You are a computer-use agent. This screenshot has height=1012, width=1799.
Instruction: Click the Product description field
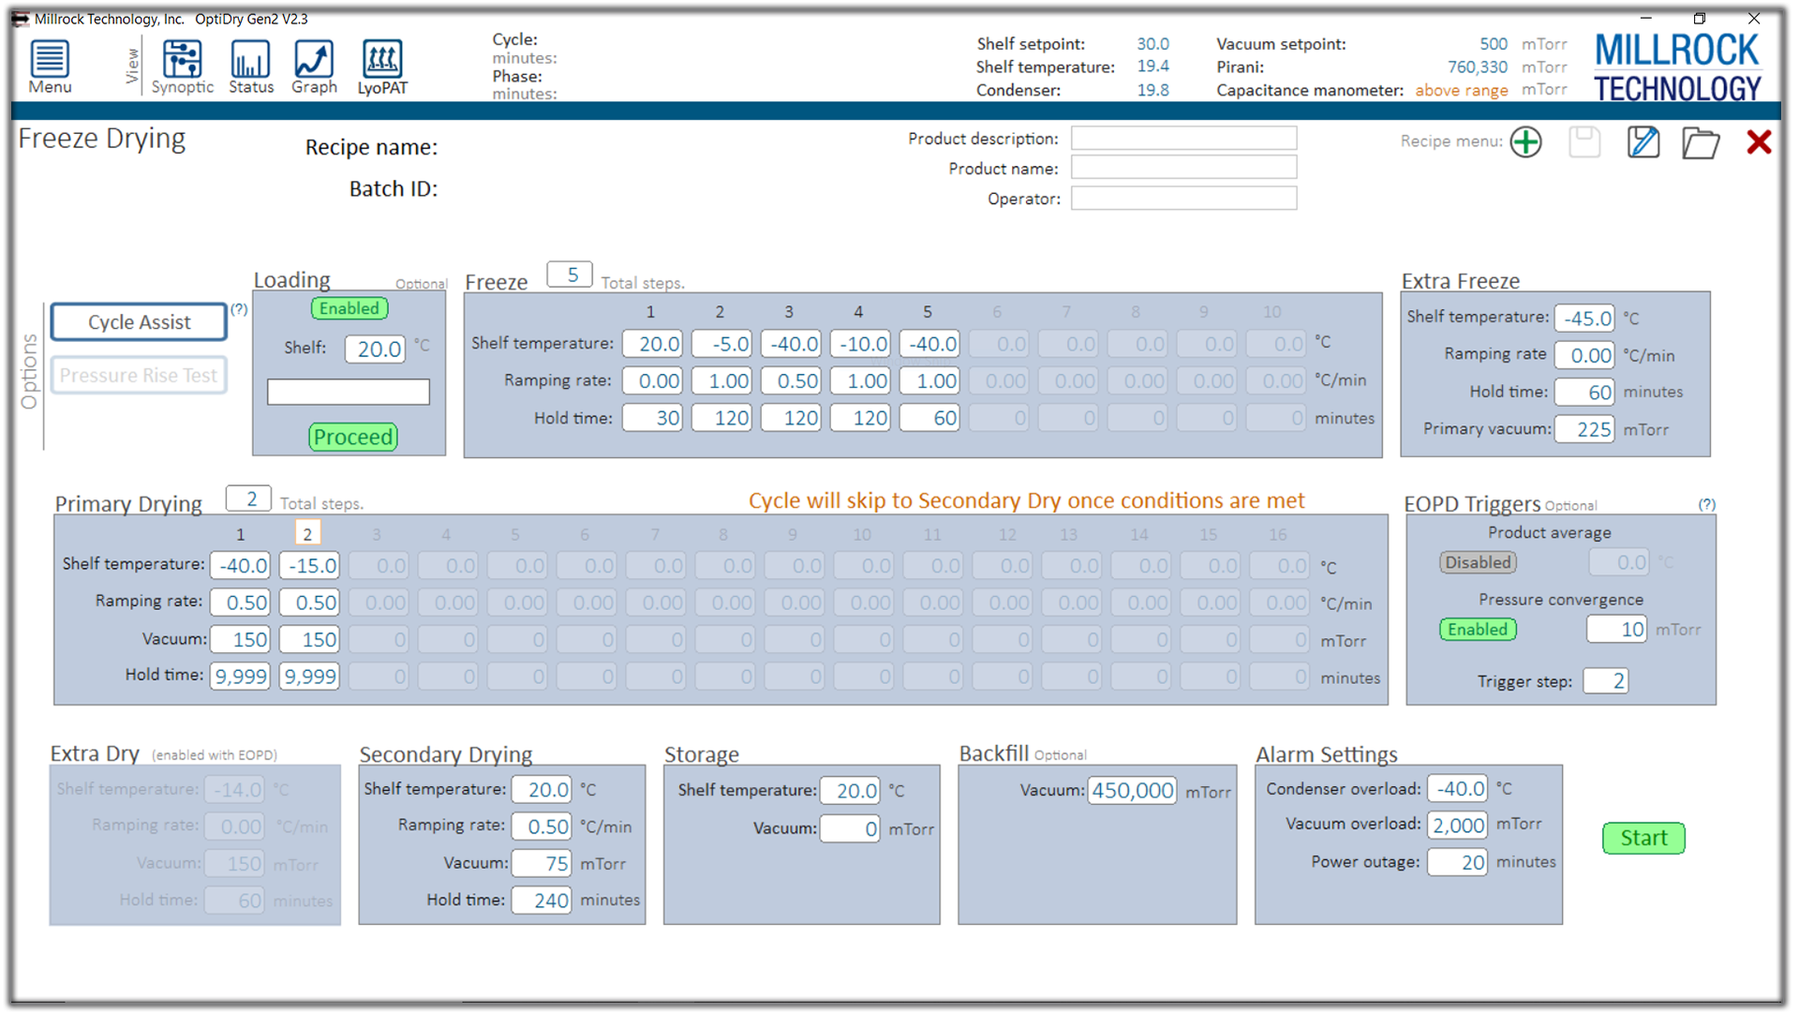point(1183,139)
